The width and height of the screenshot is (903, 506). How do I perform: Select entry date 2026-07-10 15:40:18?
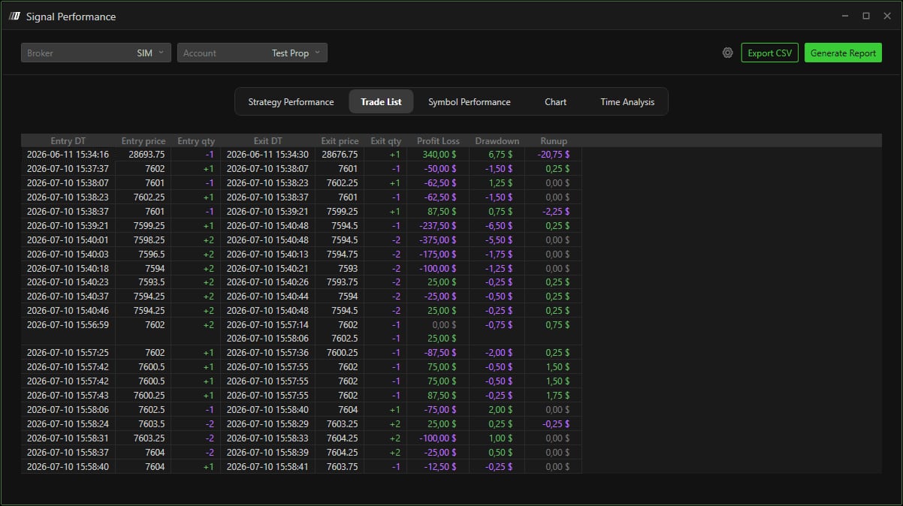[68, 268]
